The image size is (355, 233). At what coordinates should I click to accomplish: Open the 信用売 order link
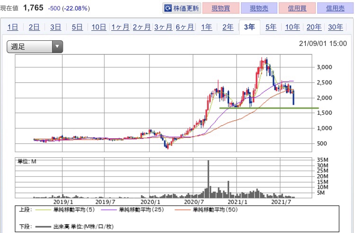pyautogui.click(x=335, y=9)
